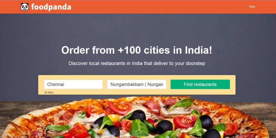The height and width of the screenshot is (138, 276).
Task: Click the '+100' text in the headline
Action: 129,50
